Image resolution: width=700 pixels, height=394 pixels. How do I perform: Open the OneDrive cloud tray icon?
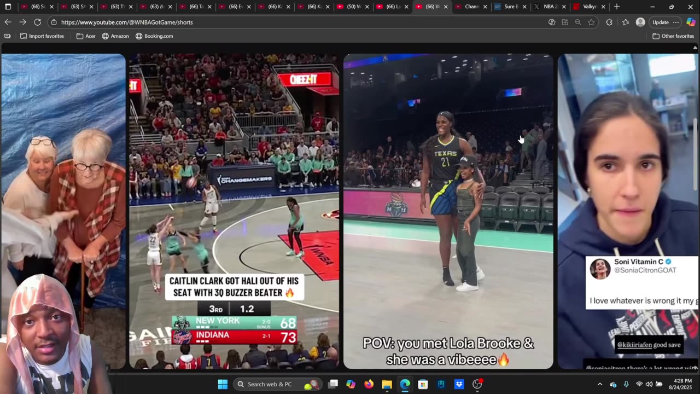click(613, 384)
